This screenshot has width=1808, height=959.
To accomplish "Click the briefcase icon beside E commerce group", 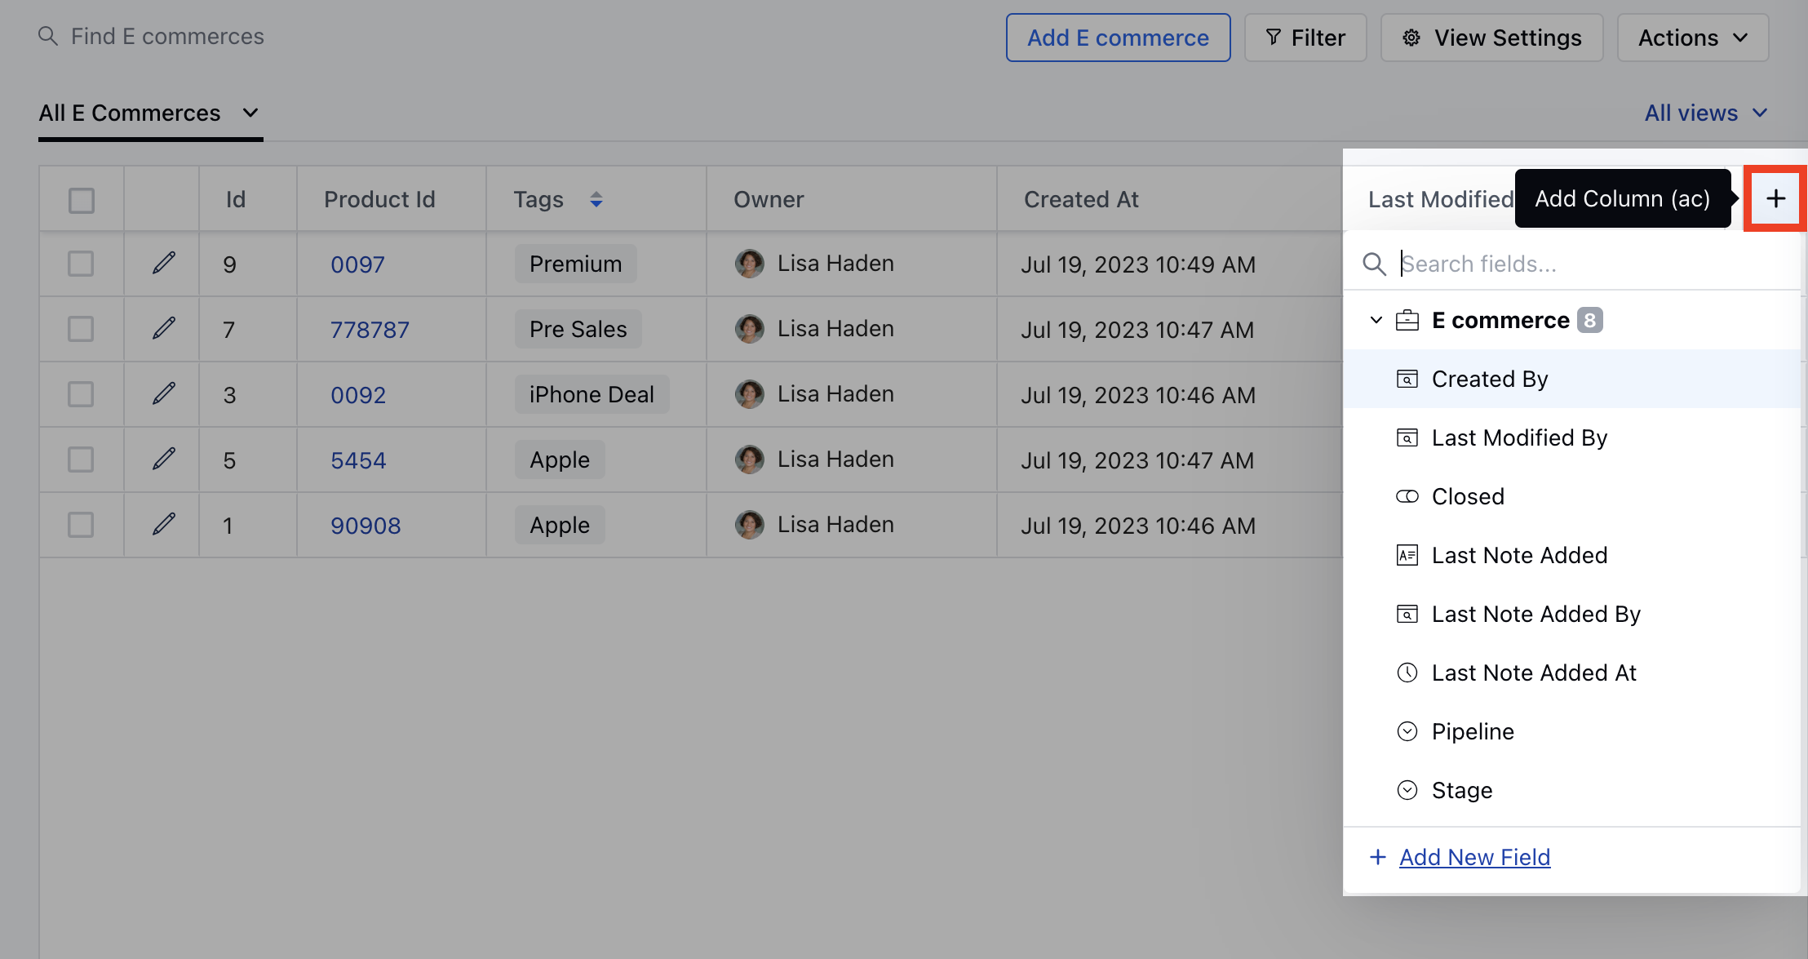I will tap(1407, 320).
